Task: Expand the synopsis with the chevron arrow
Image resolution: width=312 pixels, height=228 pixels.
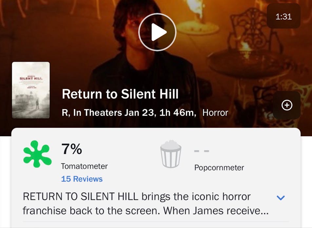Action: [281, 198]
